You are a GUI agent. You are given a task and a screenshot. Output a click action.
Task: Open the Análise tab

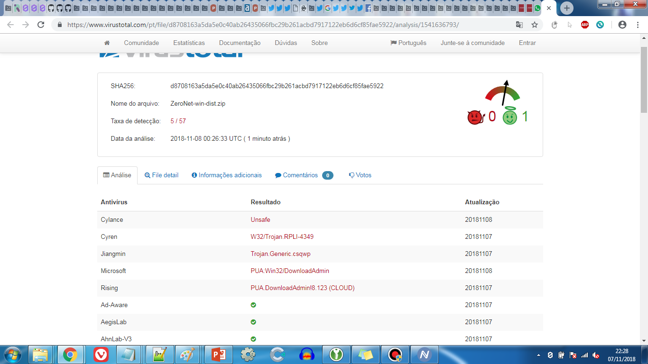point(117,175)
